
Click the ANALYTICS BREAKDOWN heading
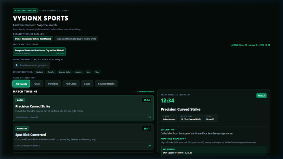point(173,139)
